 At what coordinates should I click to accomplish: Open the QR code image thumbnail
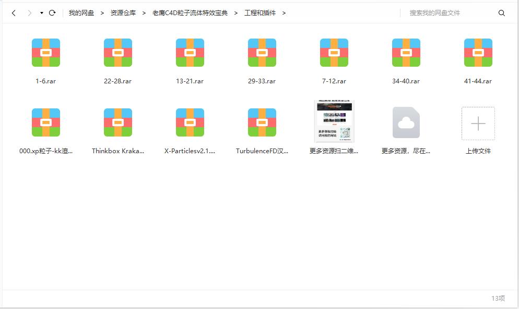pos(334,121)
